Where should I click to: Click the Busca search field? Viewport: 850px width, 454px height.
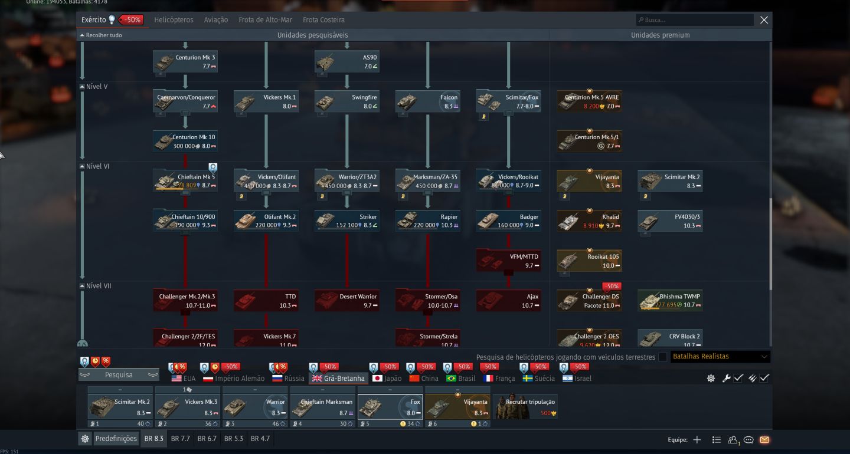point(695,20)
